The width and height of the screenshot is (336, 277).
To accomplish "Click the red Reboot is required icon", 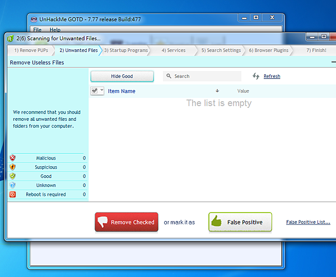I will pyautogui.click(x=13, y=194).
